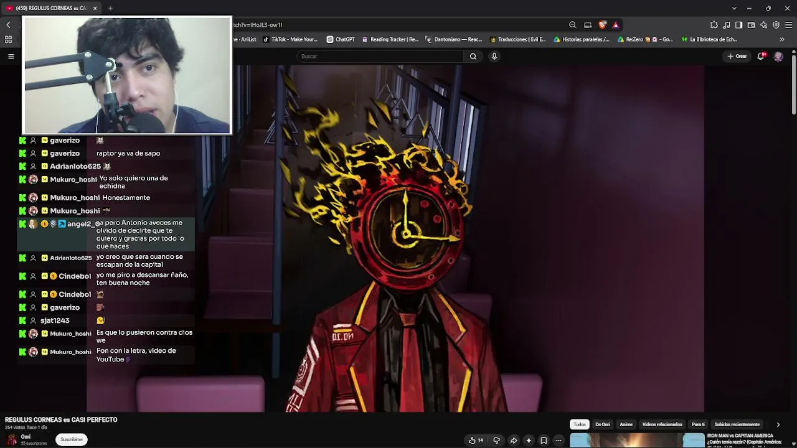Screen dimensions: 797x448
Task: Show more bookmarks with the overflow chevron
Action: point(782,39)
